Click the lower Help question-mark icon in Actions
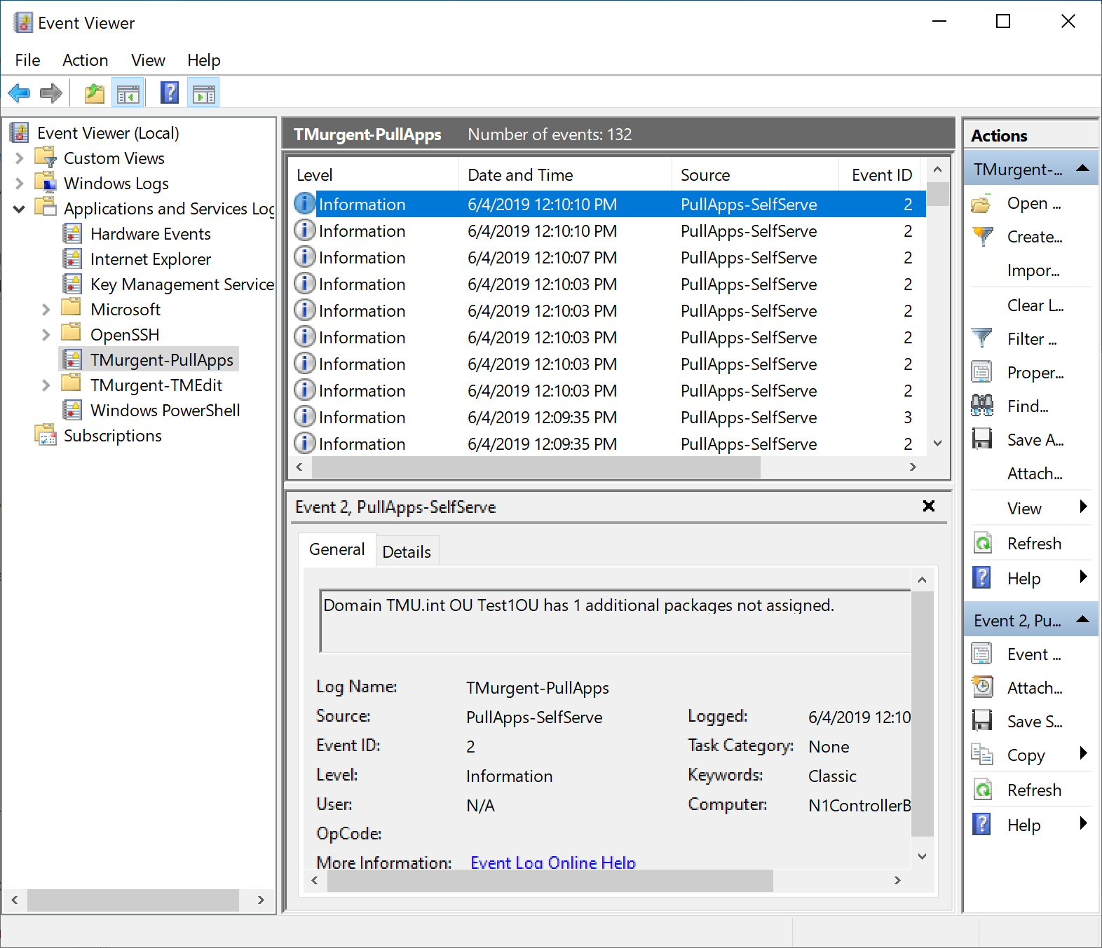1102x948 pixels. tap(981, 824)
